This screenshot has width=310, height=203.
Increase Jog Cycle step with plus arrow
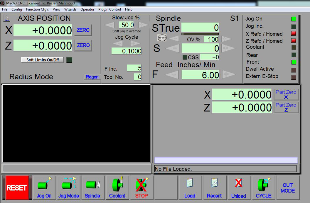[x=135, y=43]
